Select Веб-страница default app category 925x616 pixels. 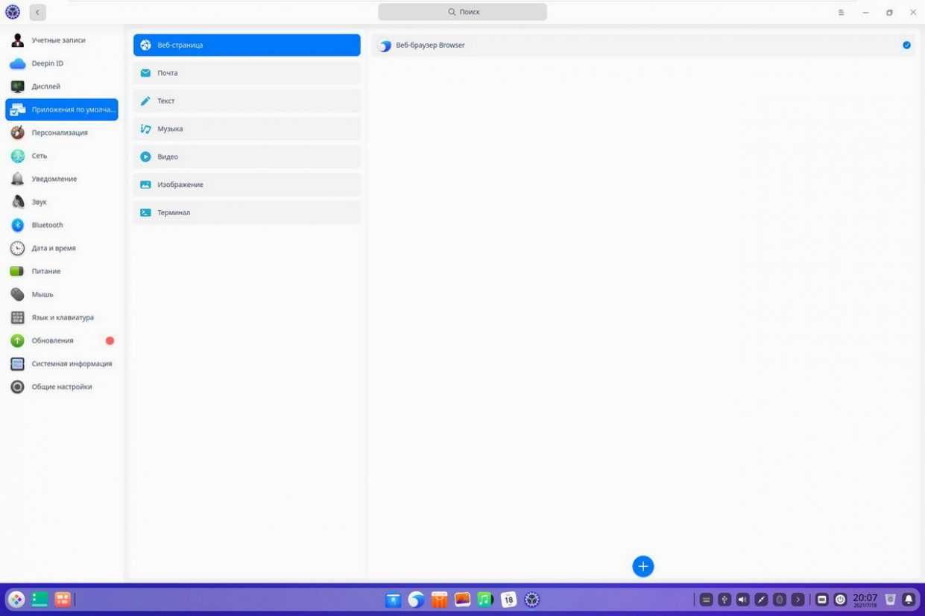(x=247, y=45)
